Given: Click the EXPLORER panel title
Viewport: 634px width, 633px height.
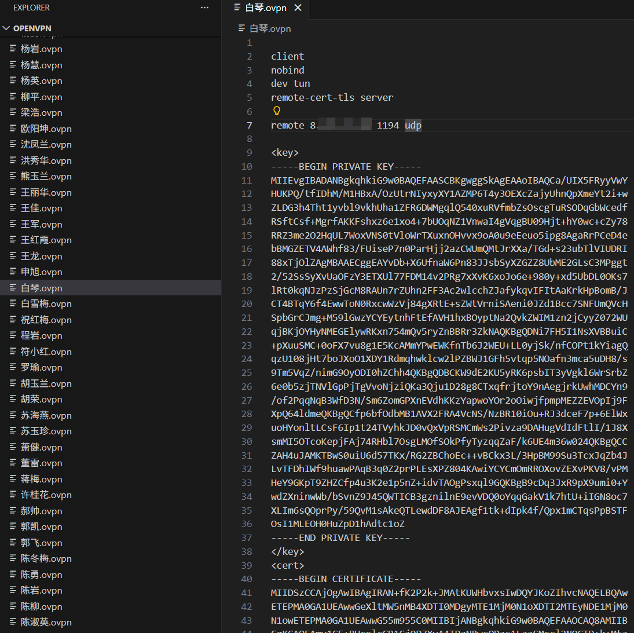Looking at the screenshot, I should click(x=31, y=8).
